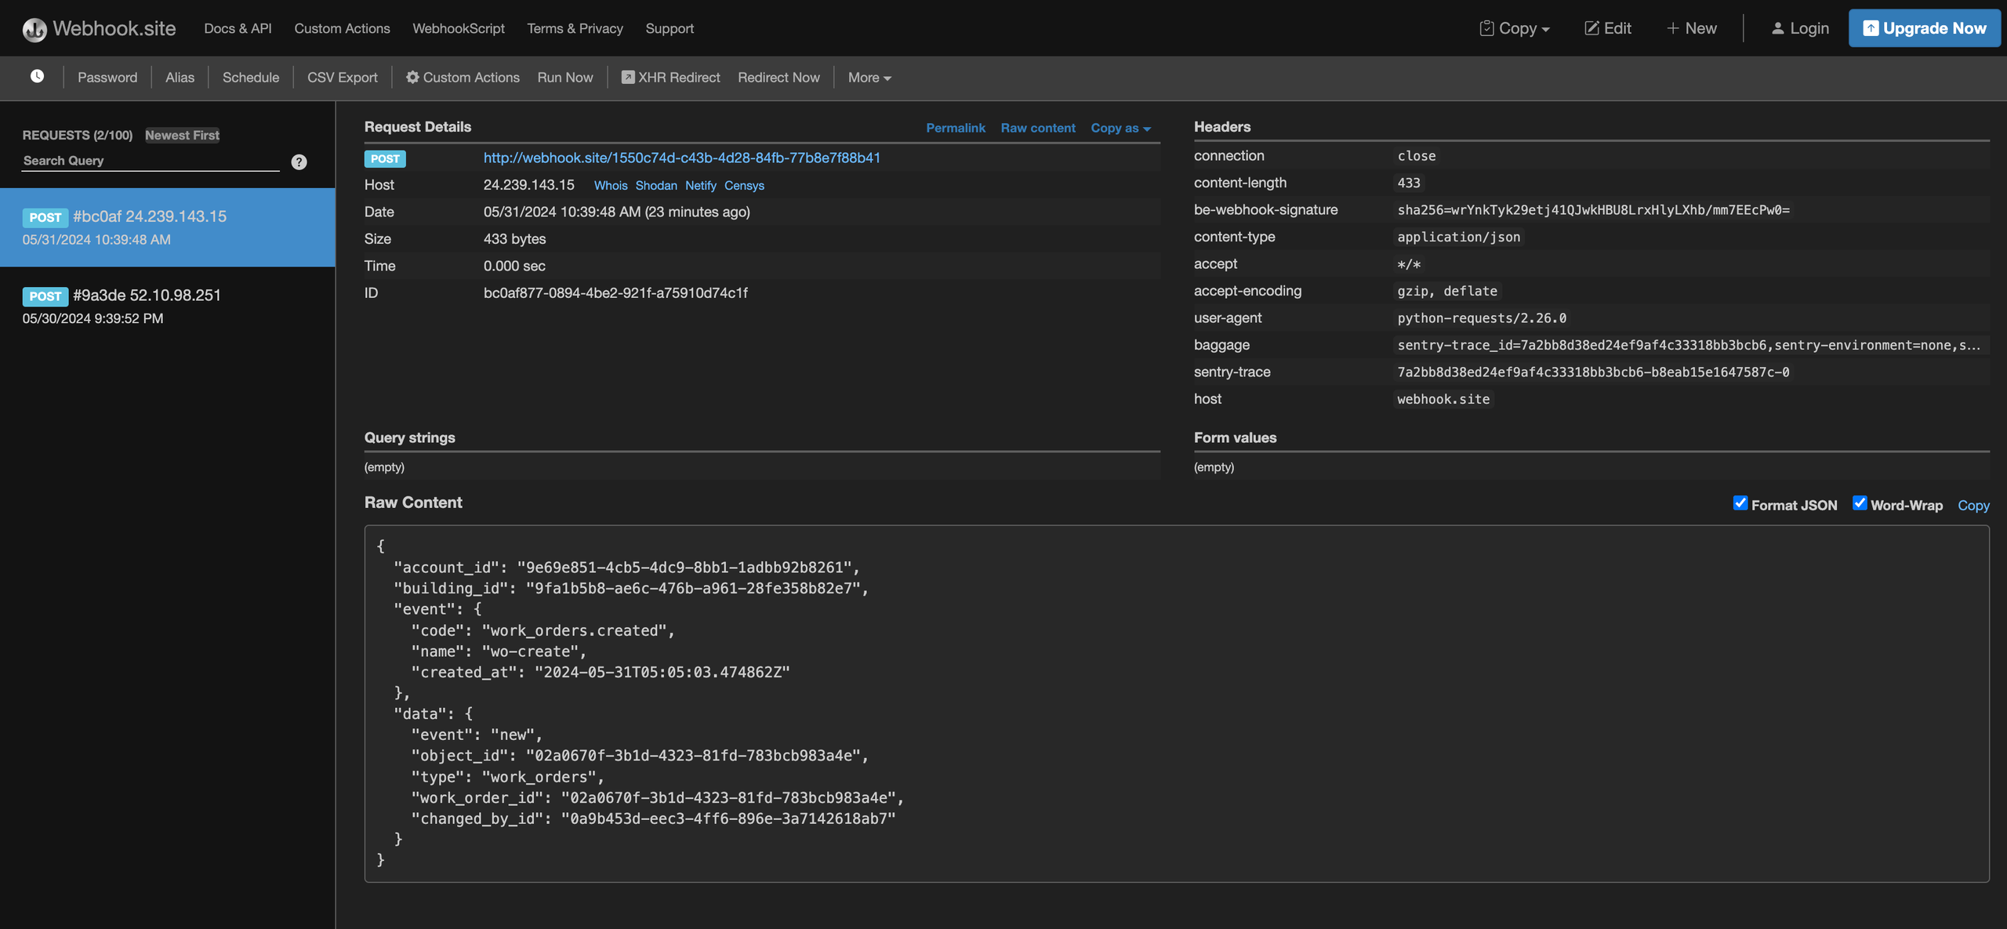This screenshot has width=2007, height=929.
Task: Click the connection close header value
Action: (1416, 155)
